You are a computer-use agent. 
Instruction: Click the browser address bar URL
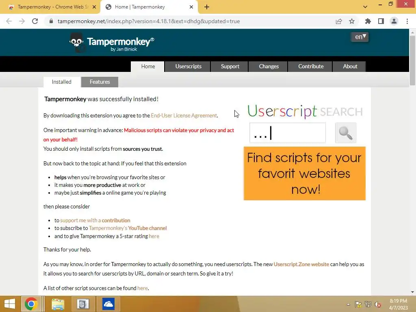pyautogui.click(x=149, y=21)
